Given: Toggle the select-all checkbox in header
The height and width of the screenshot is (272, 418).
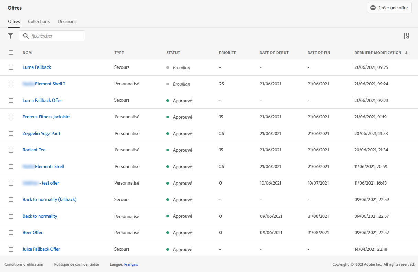Looking at the screenshot, I should 11,53.
